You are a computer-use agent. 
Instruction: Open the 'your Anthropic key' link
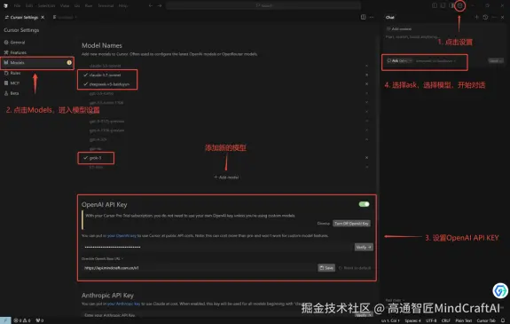[123, 304]
